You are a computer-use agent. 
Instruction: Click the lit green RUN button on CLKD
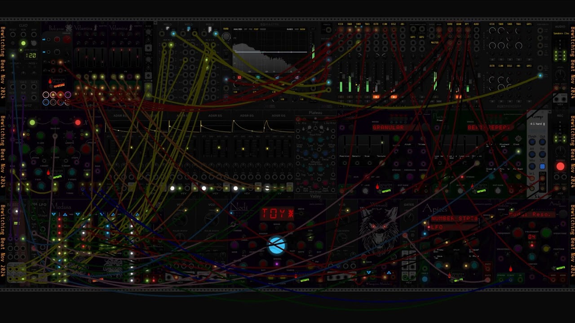click(x=23, y=43)
